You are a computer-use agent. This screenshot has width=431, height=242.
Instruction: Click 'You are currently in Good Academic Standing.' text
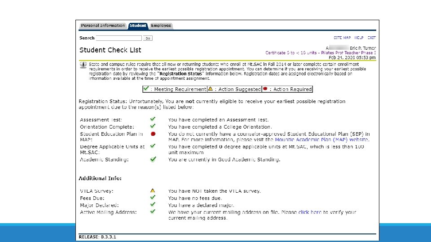pyautogui.click(x=224, y=160)
